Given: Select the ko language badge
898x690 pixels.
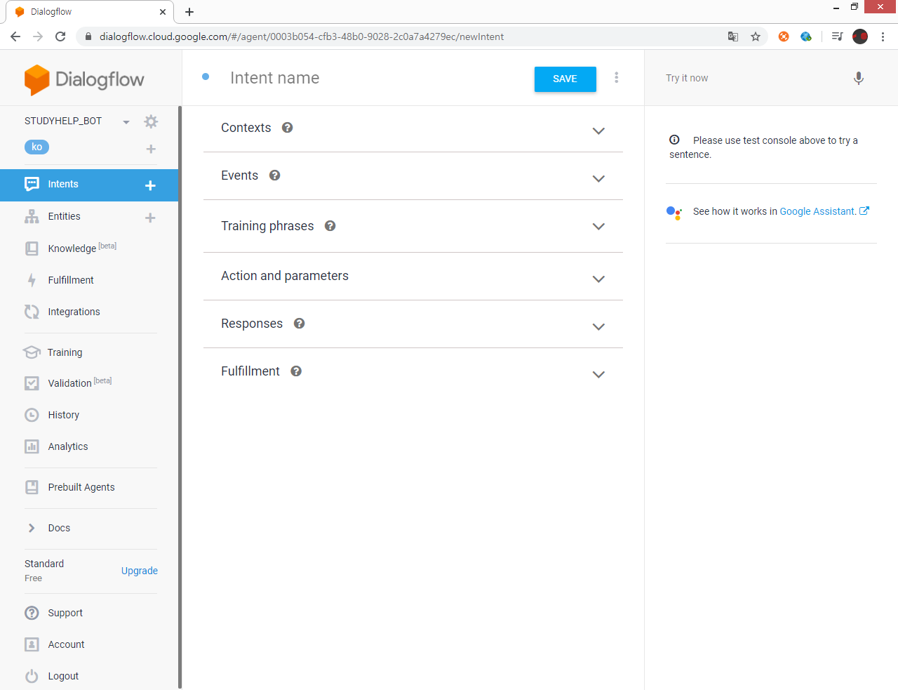Looking at the screenshot, I should point(37,147).
